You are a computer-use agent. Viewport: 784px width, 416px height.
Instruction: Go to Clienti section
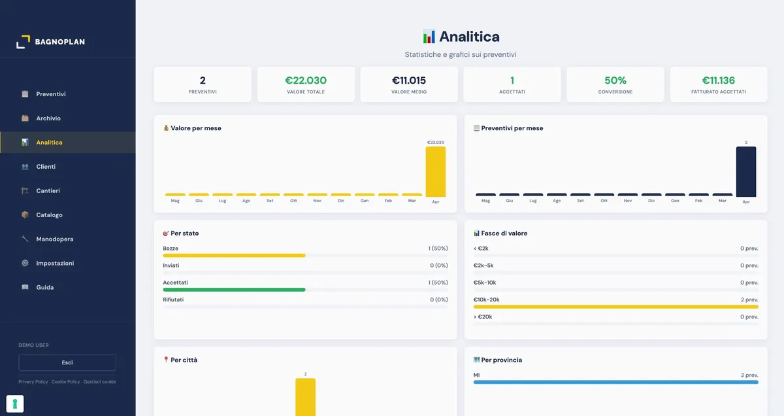click(x=68, y=167)
